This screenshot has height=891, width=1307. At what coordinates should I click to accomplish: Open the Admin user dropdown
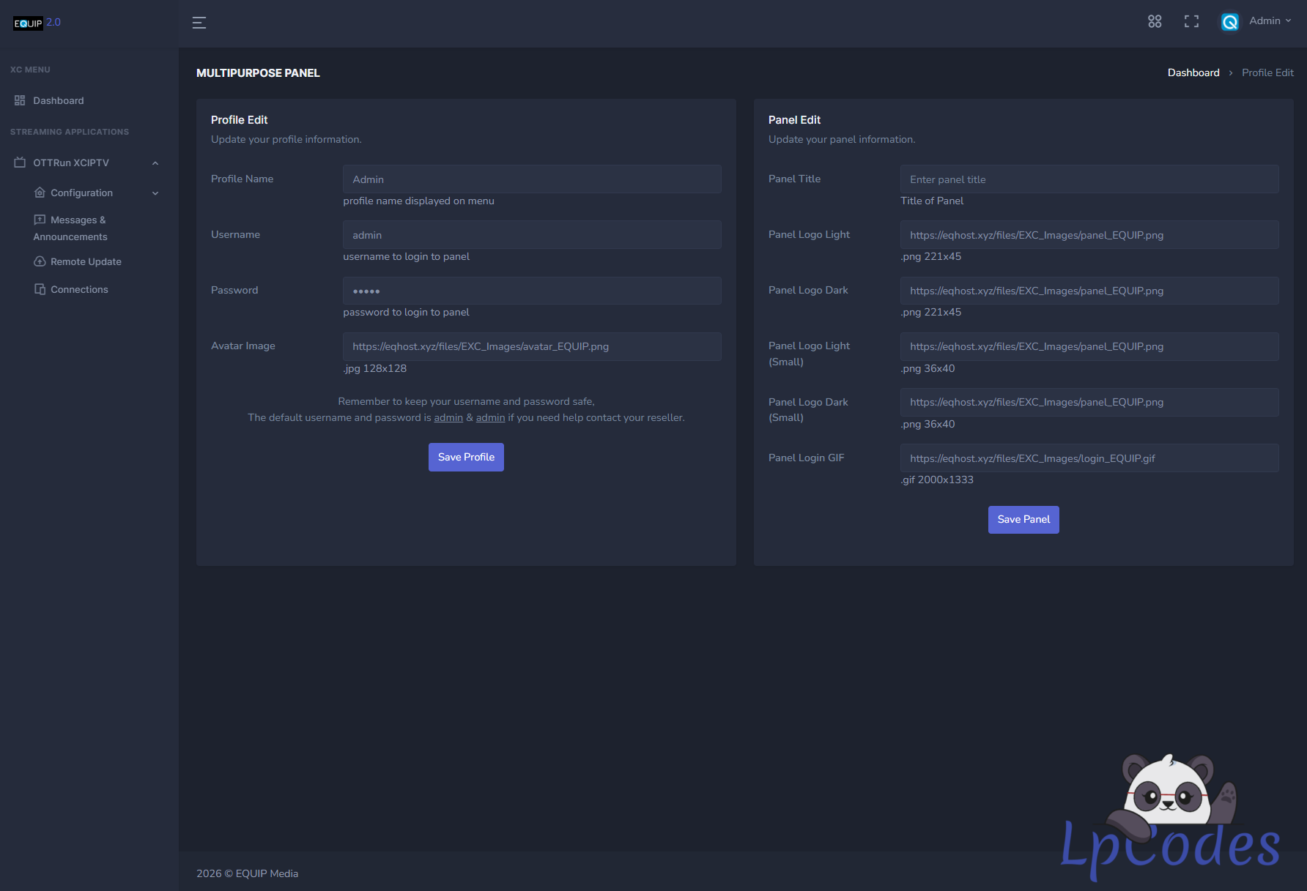click(x=1270, y=21)
